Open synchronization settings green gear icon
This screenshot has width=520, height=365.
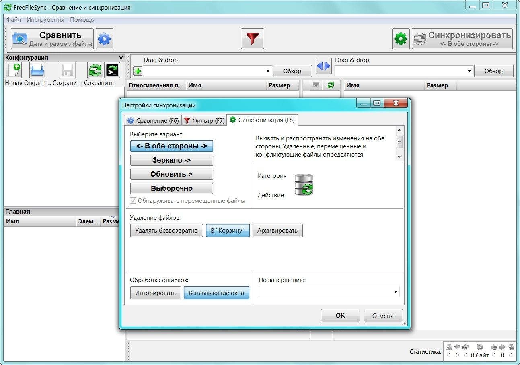[x=401, y=39]
